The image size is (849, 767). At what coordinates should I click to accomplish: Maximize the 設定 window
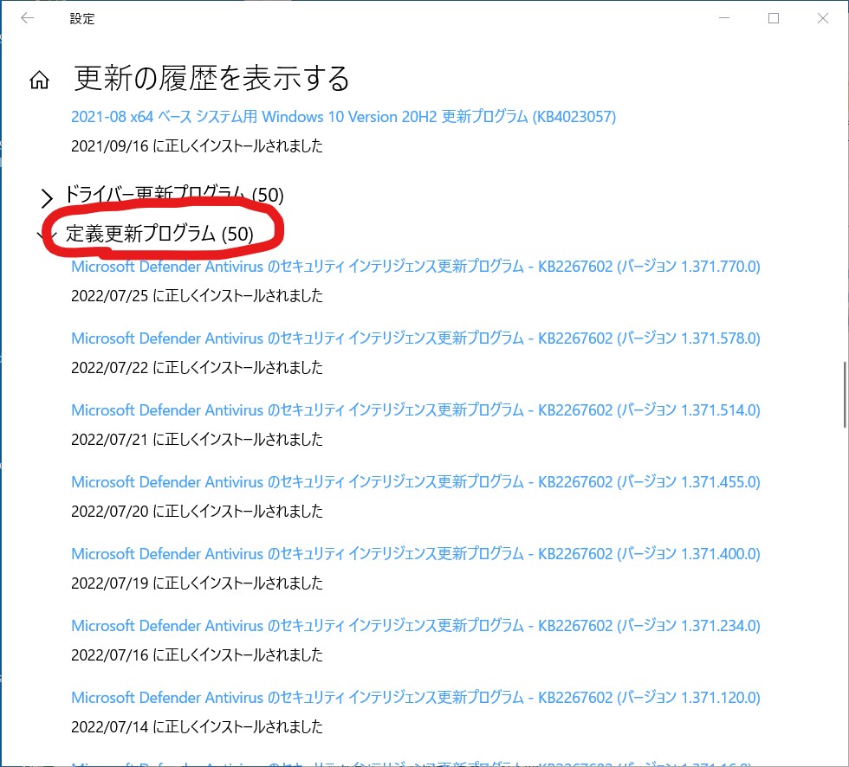(774, 18)
